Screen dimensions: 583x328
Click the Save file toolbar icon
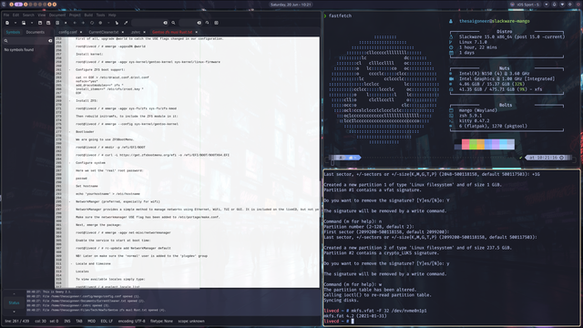click(40, 23)
